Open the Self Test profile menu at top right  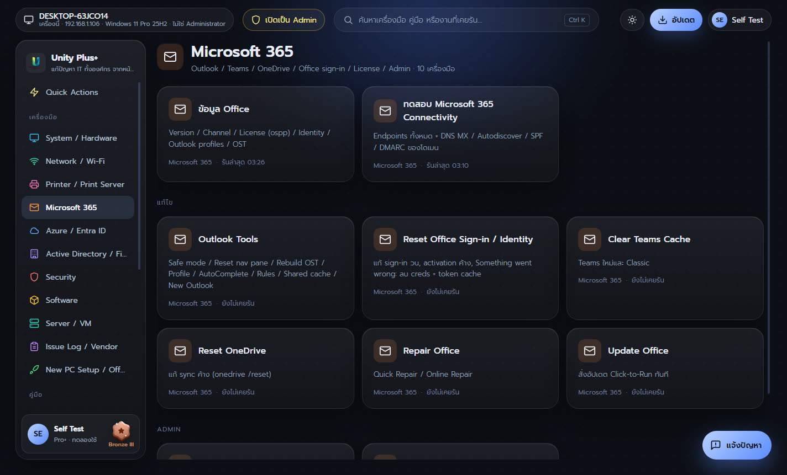(x=739, y=20)
